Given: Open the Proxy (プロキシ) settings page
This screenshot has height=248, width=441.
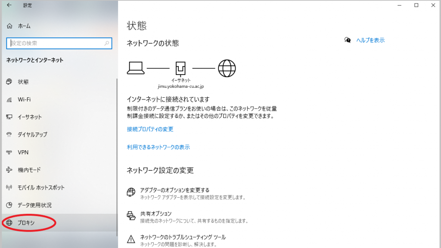Looking at the screenshot, I should coord(26,223).
